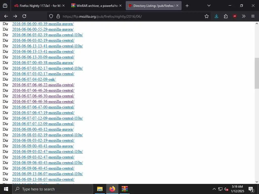Open 2016-06-06-00-40-39-mozilla-aurora link
The width and height of the screenshot is (259, 194).
[x=43, y=24]
